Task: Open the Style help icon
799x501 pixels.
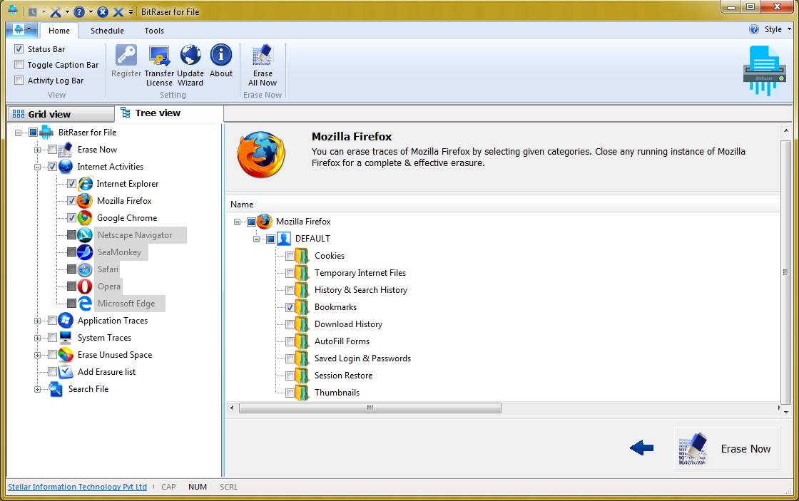Action: 753,29
